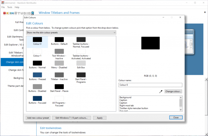Minimize the Edit Colours dialog
The height and width of the screenshot is (136, 208).
click(x=164, y=17)
